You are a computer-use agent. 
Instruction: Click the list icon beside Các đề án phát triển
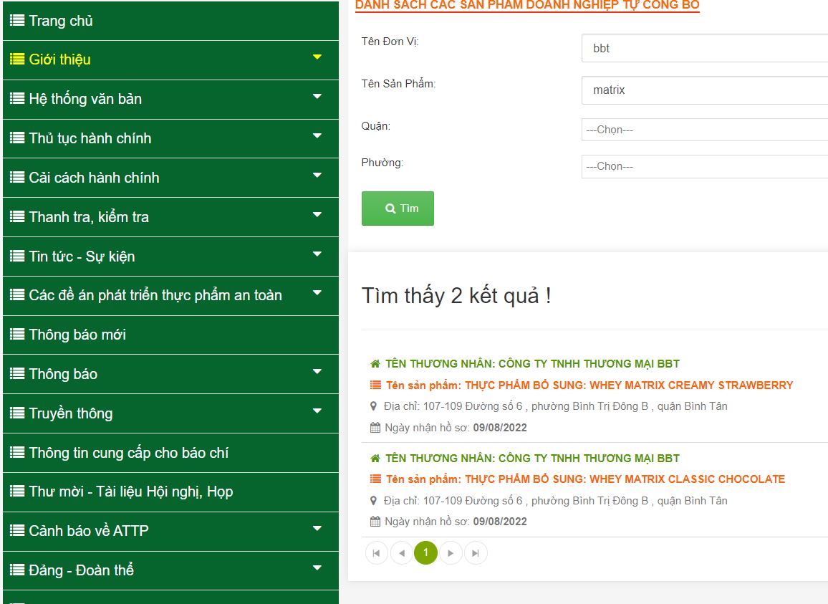[17, 295]
